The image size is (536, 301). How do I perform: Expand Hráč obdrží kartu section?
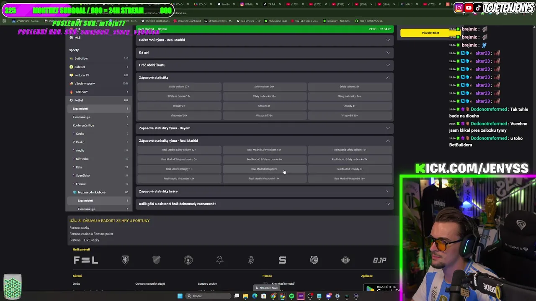tap(265, 65)
